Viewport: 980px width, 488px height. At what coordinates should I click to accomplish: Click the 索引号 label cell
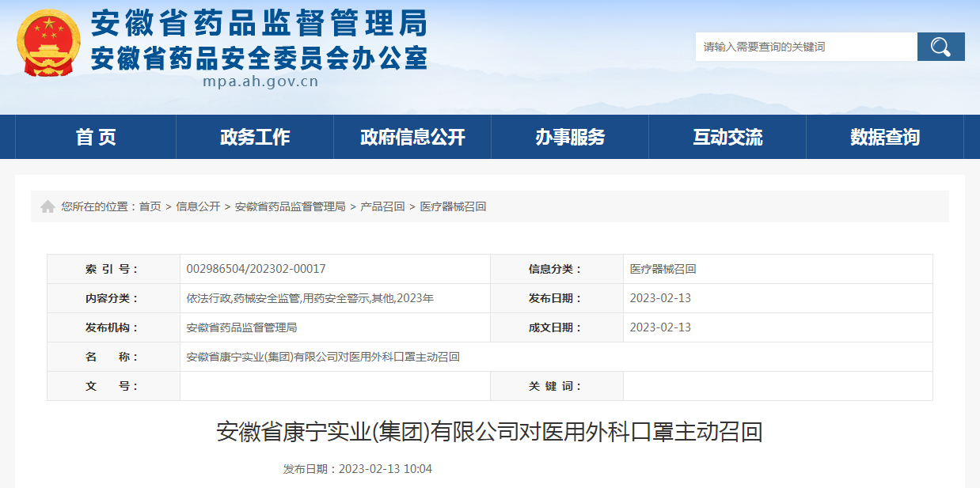coord(113,269)
